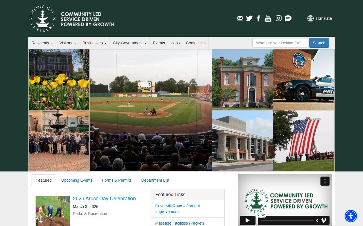
Task: Expand the Businesses dropdown menu
Action: [x=94, y=43]
